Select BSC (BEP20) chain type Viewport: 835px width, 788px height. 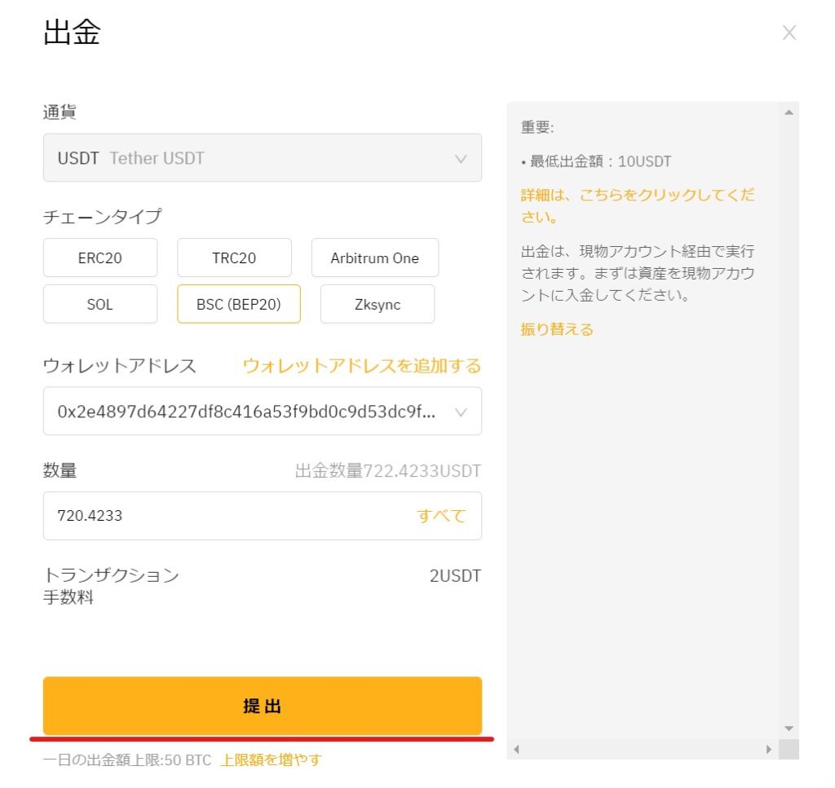tap(239, 304)
